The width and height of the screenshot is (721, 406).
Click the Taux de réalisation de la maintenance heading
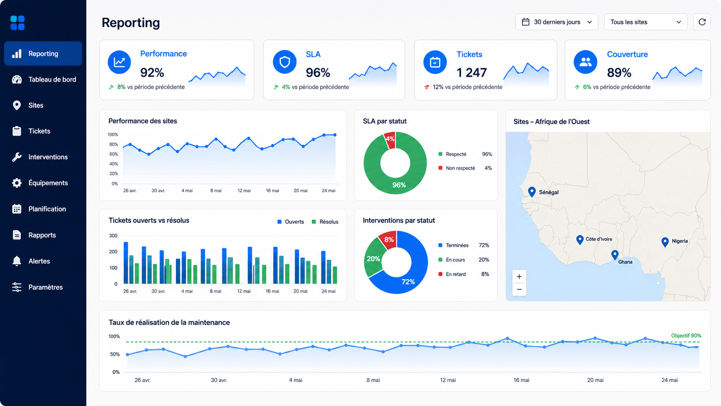coord(169,323)
